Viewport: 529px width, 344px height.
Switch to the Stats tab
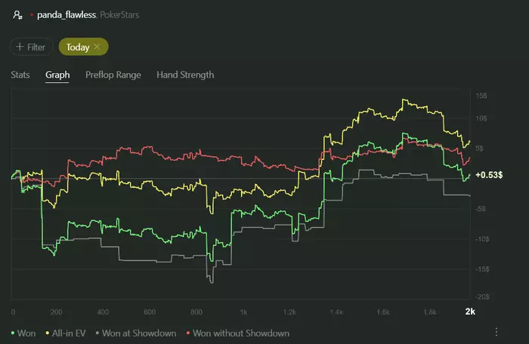coord(20,75)
